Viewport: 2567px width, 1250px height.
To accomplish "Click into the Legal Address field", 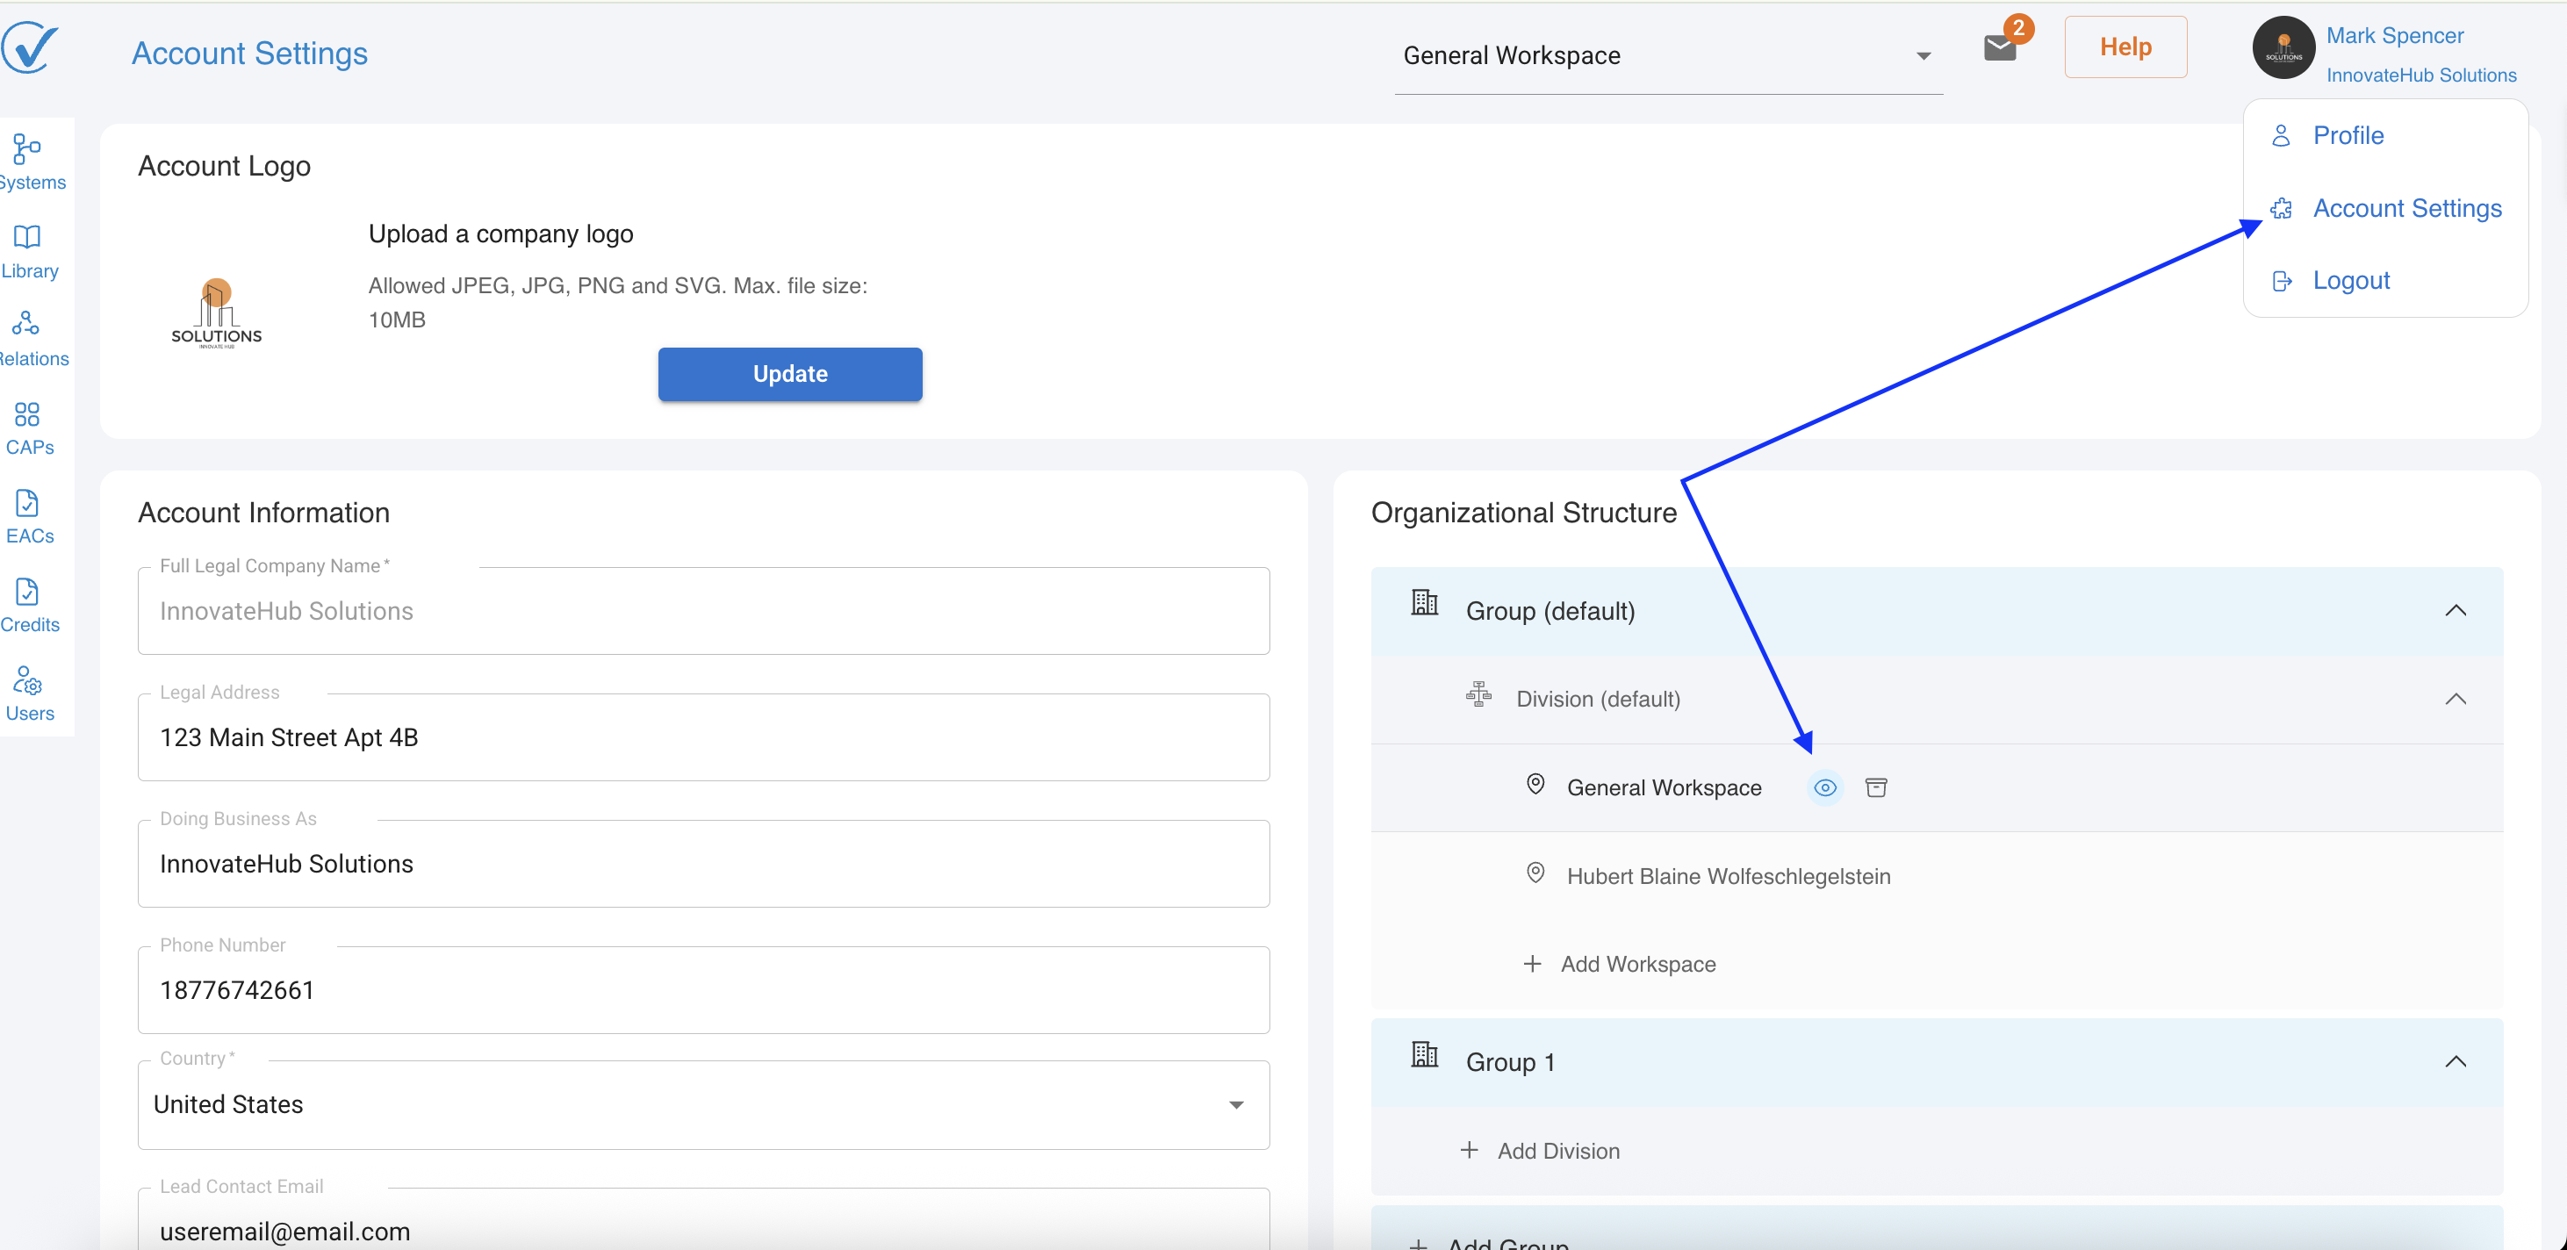I will click(x=702, y=738).
